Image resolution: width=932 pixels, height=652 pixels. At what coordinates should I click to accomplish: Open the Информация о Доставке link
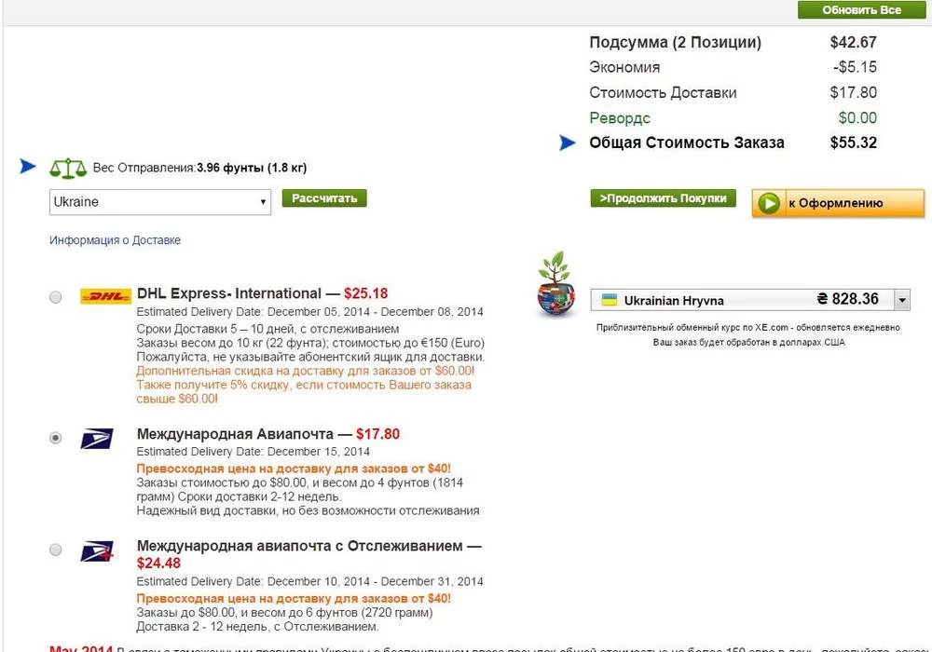click(115, 240)
